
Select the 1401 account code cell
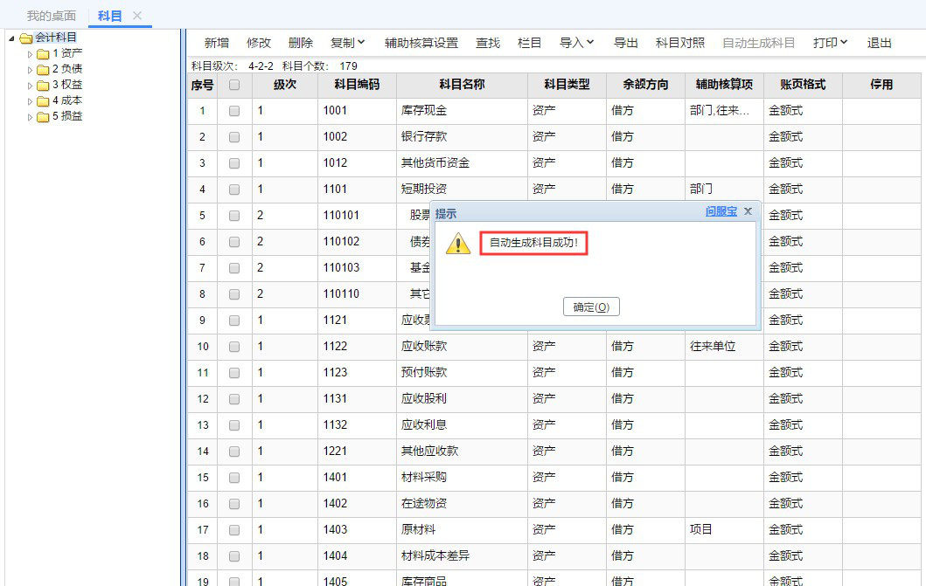click(x=357, y=478)
